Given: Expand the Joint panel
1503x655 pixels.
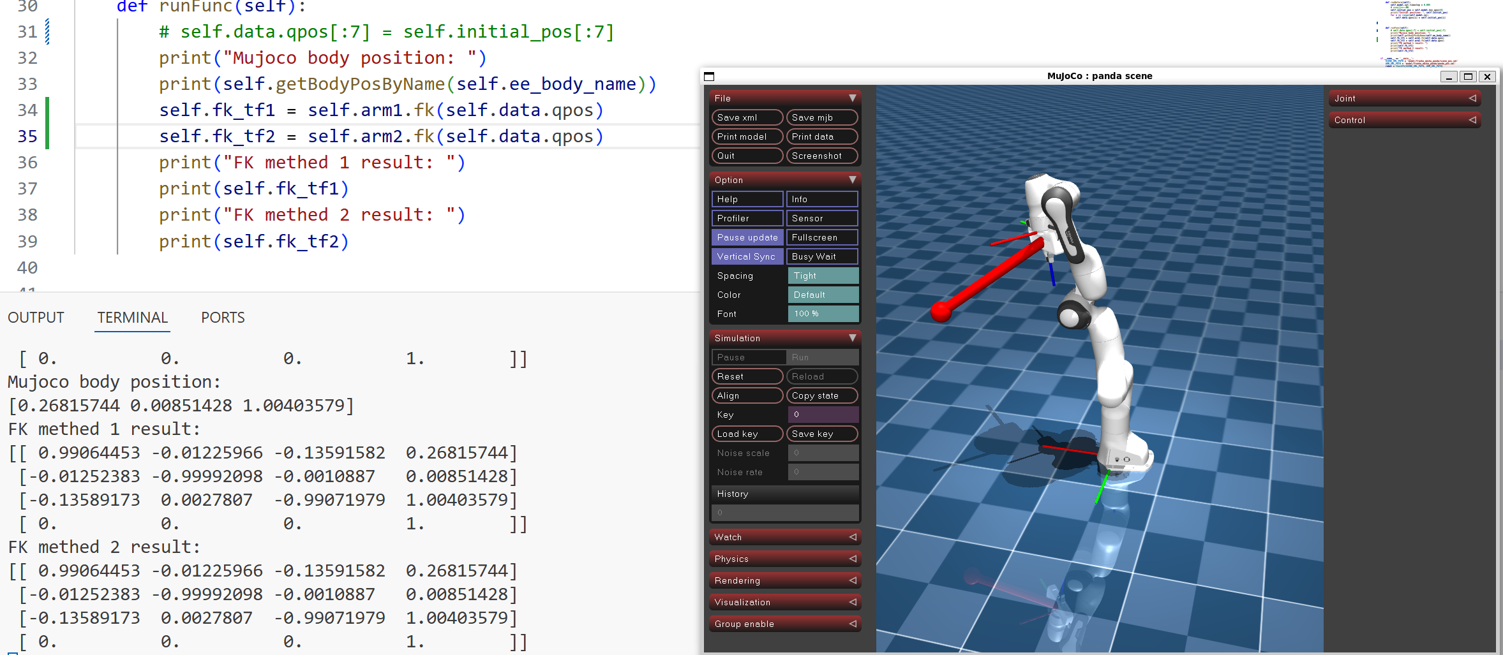Looking at the screenshot, I should pos(1405,98).
